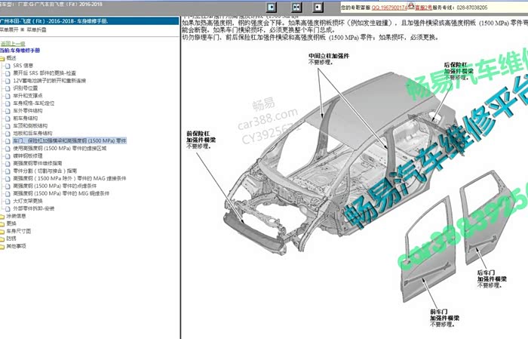Click the folder icon next to 防锈

[x=3, y=238]
